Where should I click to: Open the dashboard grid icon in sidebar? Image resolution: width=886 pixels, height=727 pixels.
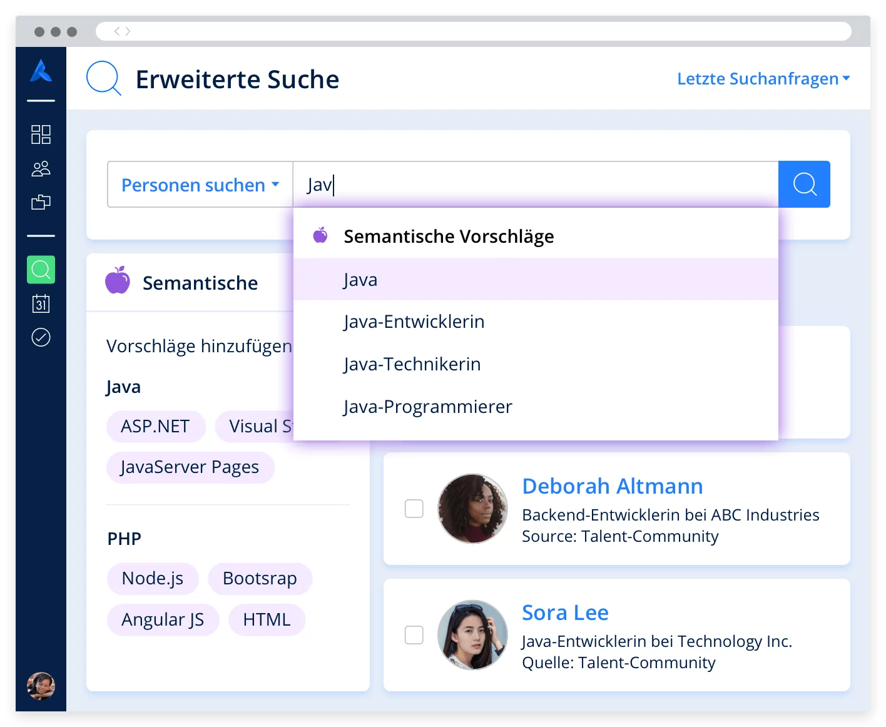pyautogui.click(x=41, y=135)
